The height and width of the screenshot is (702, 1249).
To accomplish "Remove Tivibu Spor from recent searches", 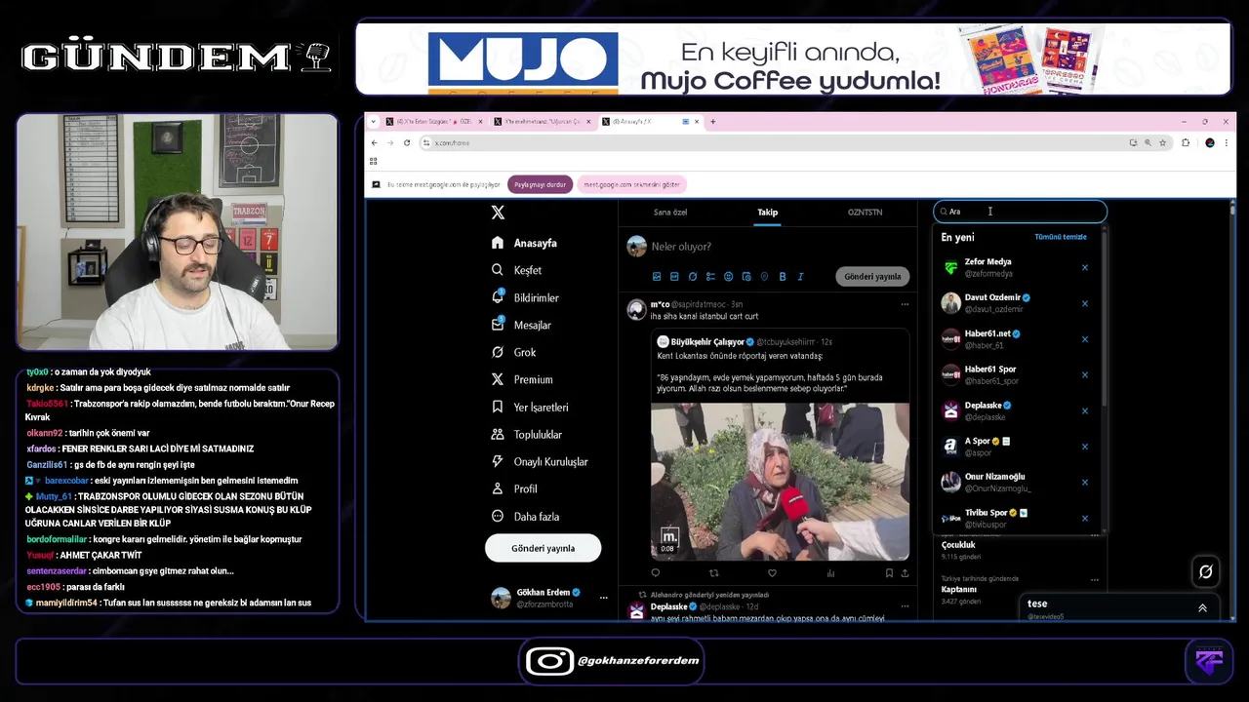I will (1084, 518).
